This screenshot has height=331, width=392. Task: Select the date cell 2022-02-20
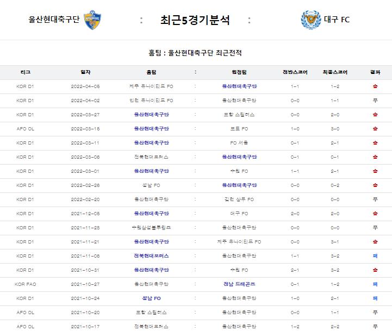85,199
